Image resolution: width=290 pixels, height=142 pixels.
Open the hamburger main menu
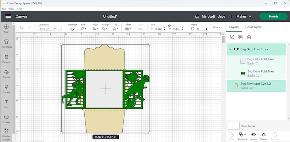tap(8, 16)
